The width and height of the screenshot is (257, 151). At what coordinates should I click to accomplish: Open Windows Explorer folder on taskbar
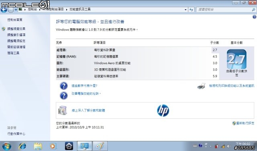[38, 146]
